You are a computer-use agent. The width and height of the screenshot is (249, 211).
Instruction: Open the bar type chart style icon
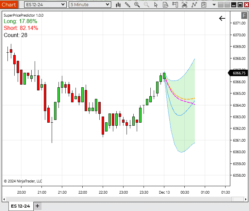pyautogui.click(x=118, y=5)
